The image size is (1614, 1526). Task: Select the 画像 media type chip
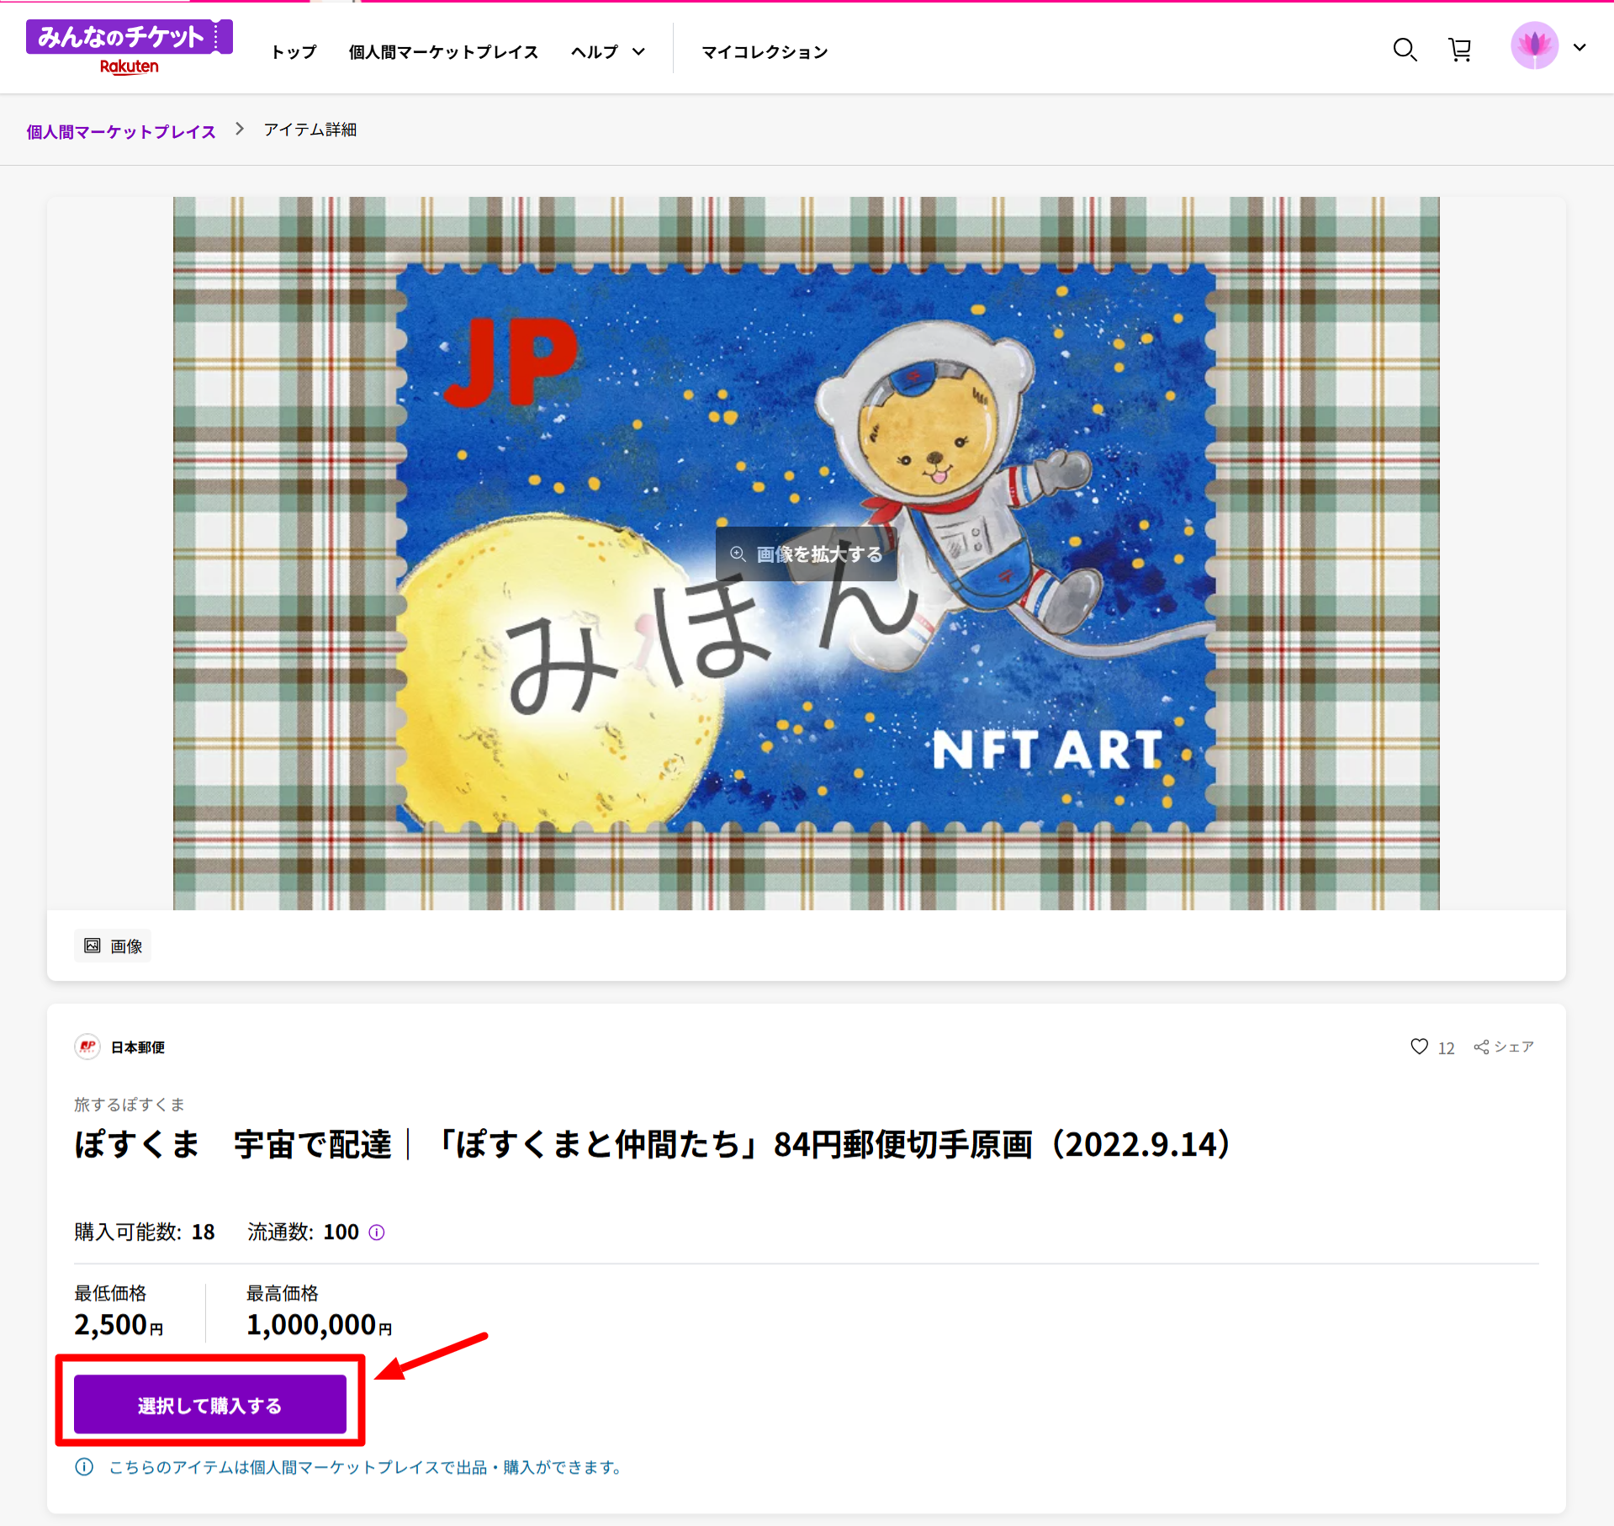tap(112, 945)
